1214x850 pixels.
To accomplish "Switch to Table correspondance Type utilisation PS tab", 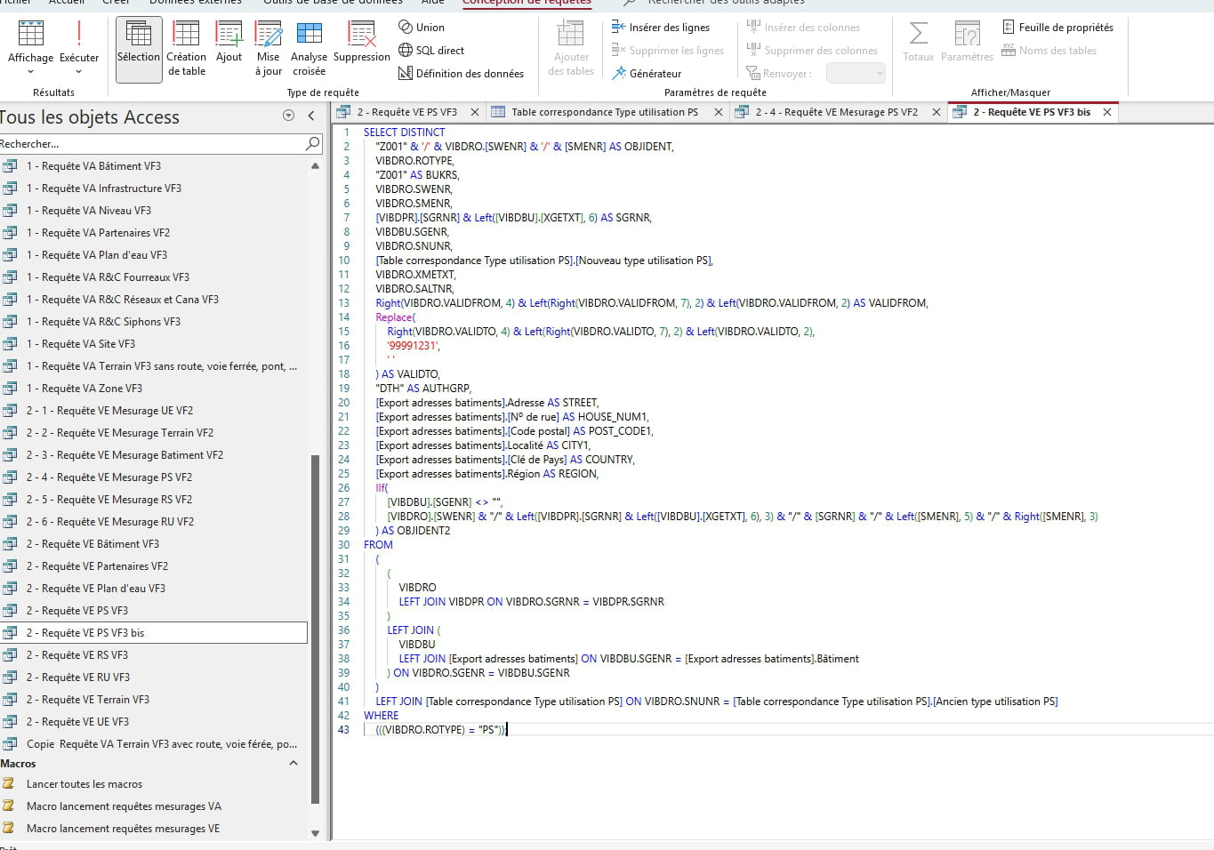I will tap(604, 112).
